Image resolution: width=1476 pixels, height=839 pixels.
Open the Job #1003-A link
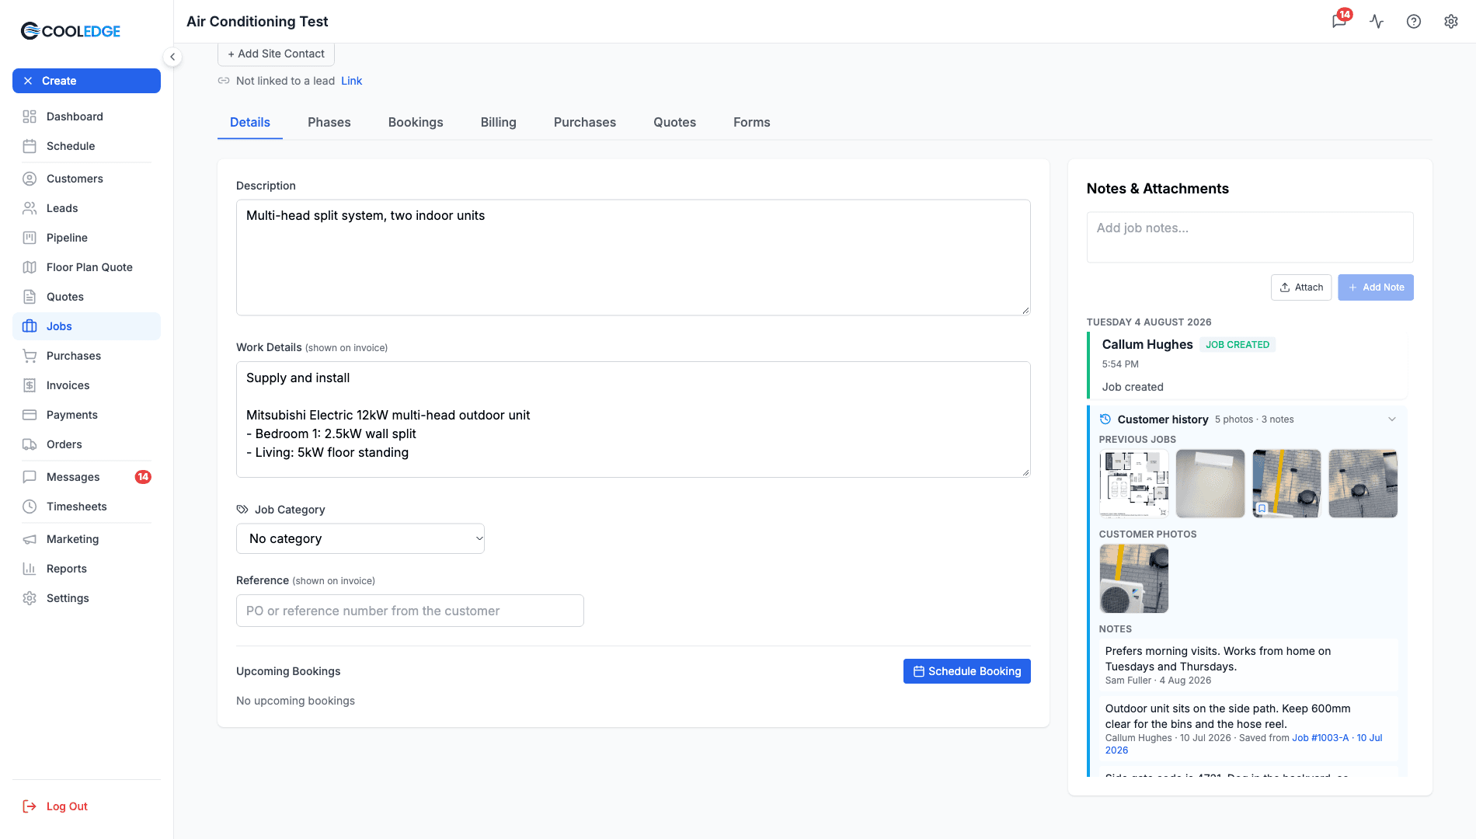pyautogui.click(x=1321, y=738)
